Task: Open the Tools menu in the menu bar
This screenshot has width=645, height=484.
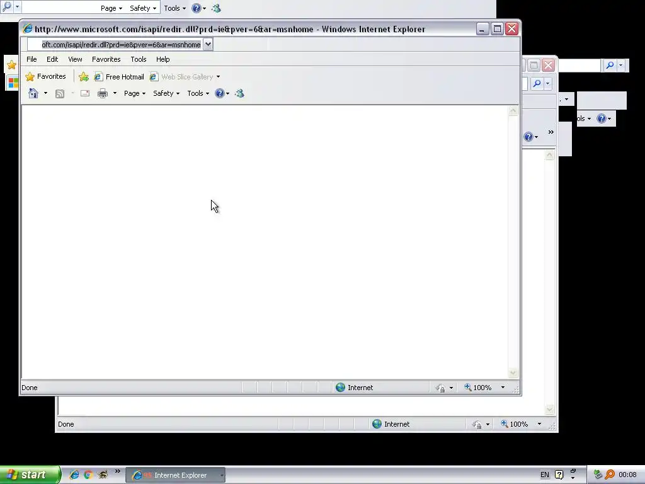Action: [139, 59]
